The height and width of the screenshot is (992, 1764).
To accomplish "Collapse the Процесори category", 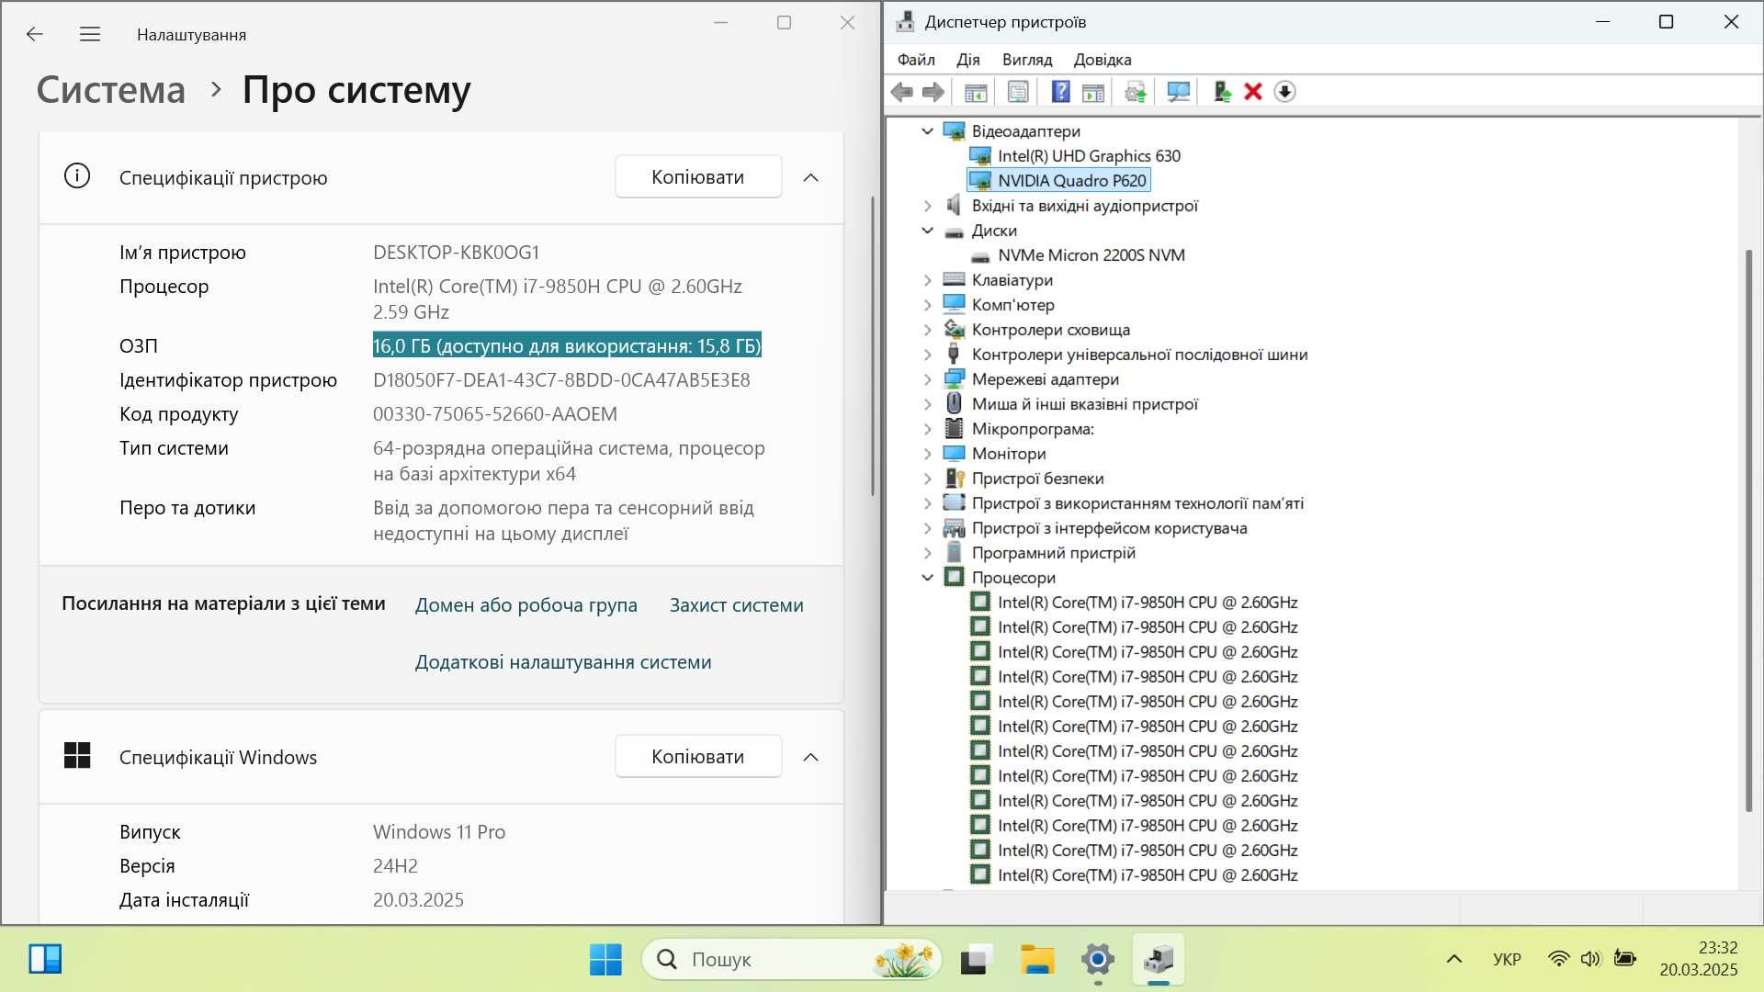I will [927, 578].
